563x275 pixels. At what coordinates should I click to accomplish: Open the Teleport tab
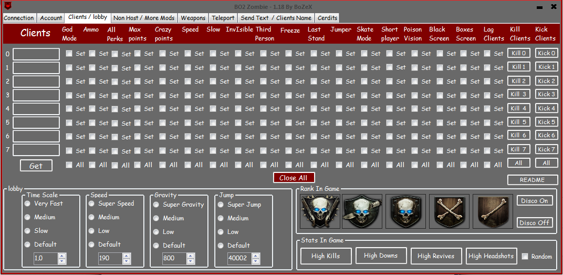click(223, 18)
